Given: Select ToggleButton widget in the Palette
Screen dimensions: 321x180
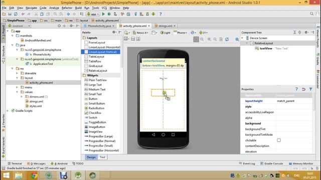Looking at the screenshot, I should pos(95,122).
